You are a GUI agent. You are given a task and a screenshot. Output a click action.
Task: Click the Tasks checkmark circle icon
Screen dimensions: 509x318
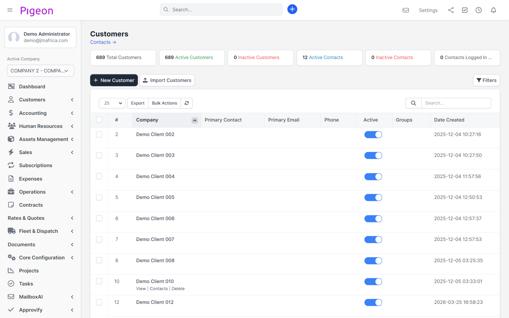pos(11,284)
